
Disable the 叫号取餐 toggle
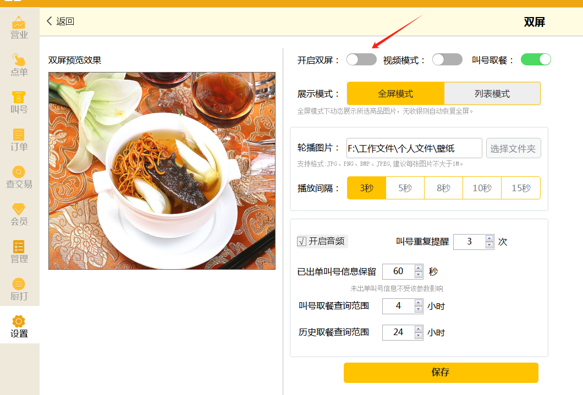(536, 60)
